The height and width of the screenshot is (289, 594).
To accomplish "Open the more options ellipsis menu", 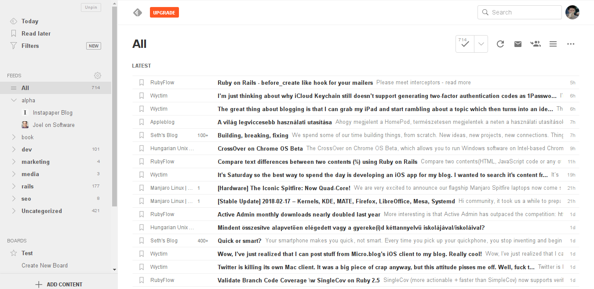I will pyautogui.click(x=571, y=44).
